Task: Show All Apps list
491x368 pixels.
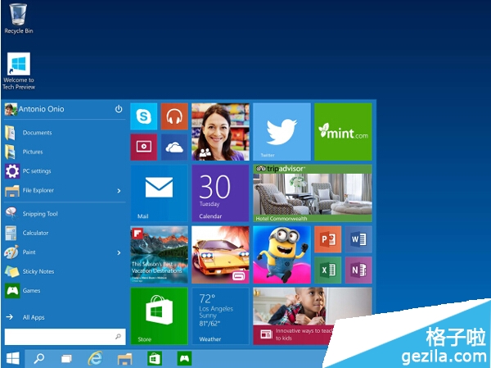Action: 65,317
